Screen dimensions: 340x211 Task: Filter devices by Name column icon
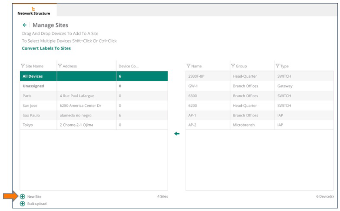click(x=189, y=66)
